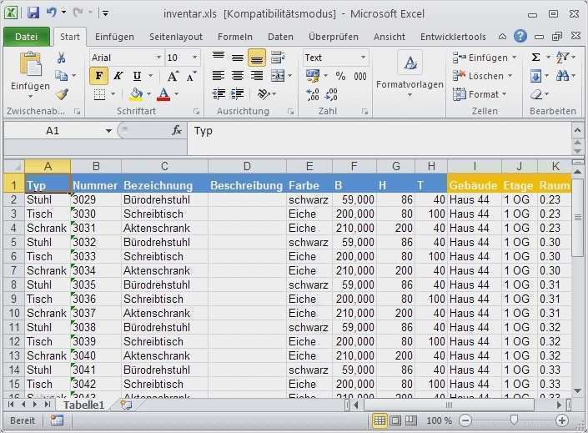Adjust the zoom slider handle
Screen dimensions: 588x433
coord(514,420)
